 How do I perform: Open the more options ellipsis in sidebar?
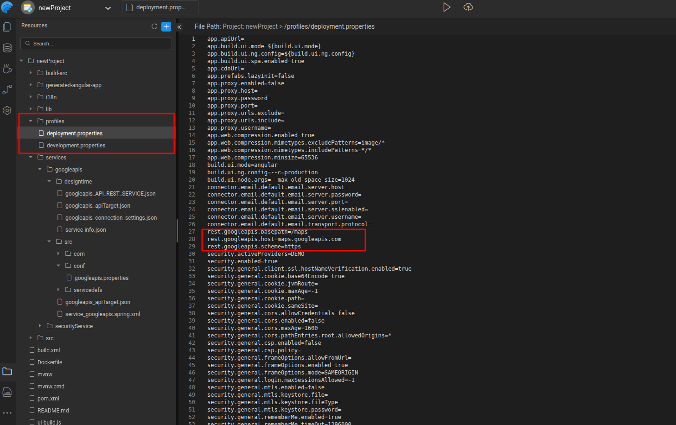click(x=7, y=413)
